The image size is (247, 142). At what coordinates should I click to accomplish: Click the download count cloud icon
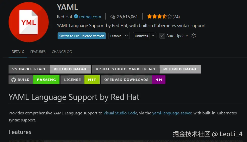pyautogui.click(x=113, y=17)
